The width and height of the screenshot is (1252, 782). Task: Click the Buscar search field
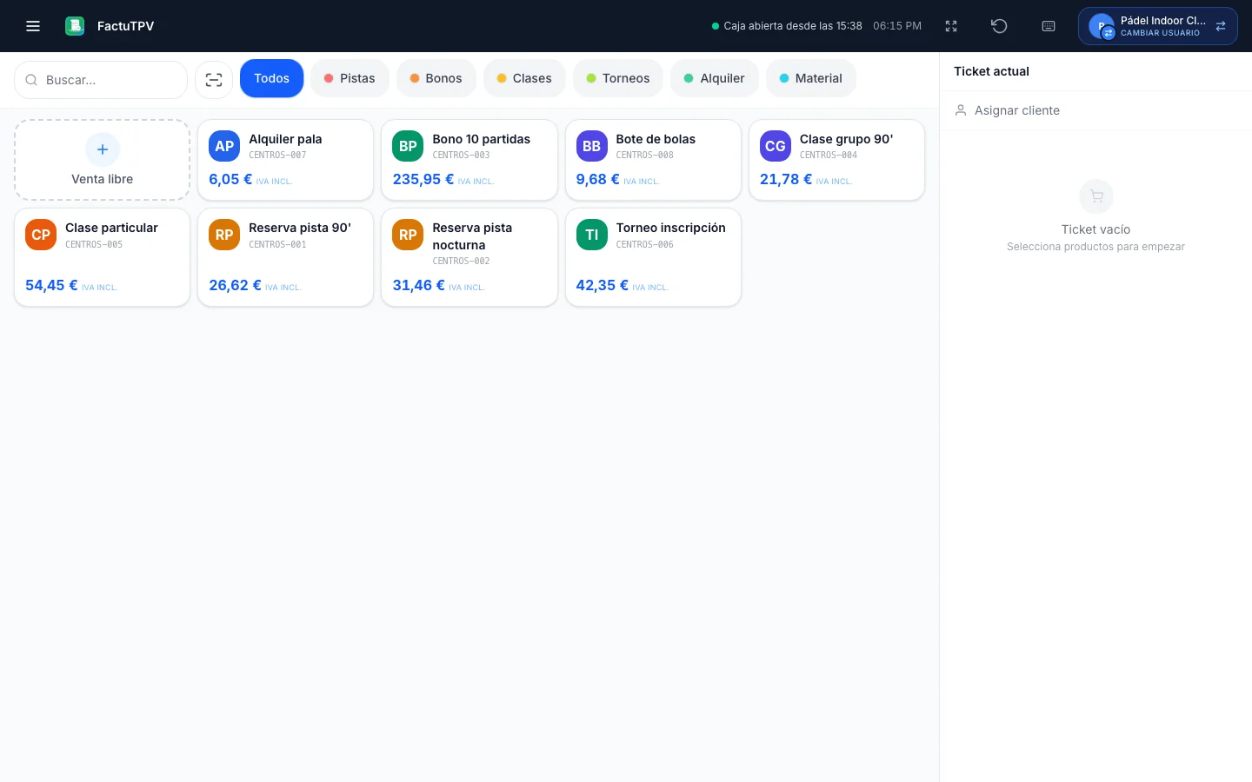click(101, 80)
